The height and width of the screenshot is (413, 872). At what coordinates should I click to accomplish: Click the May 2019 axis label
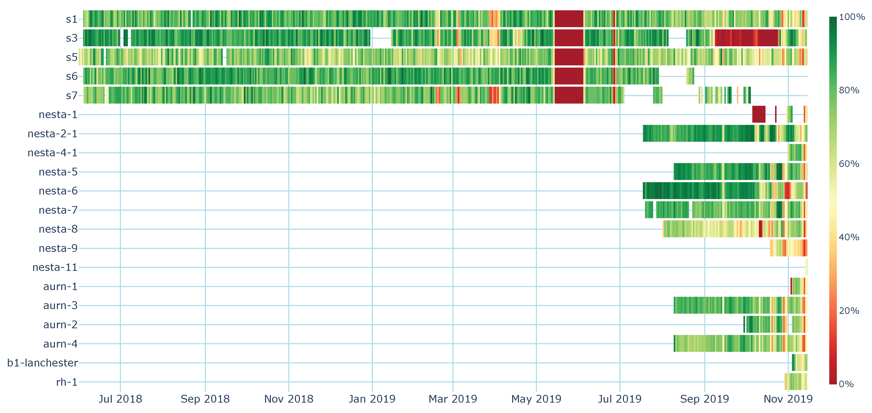tap(536, 399)
